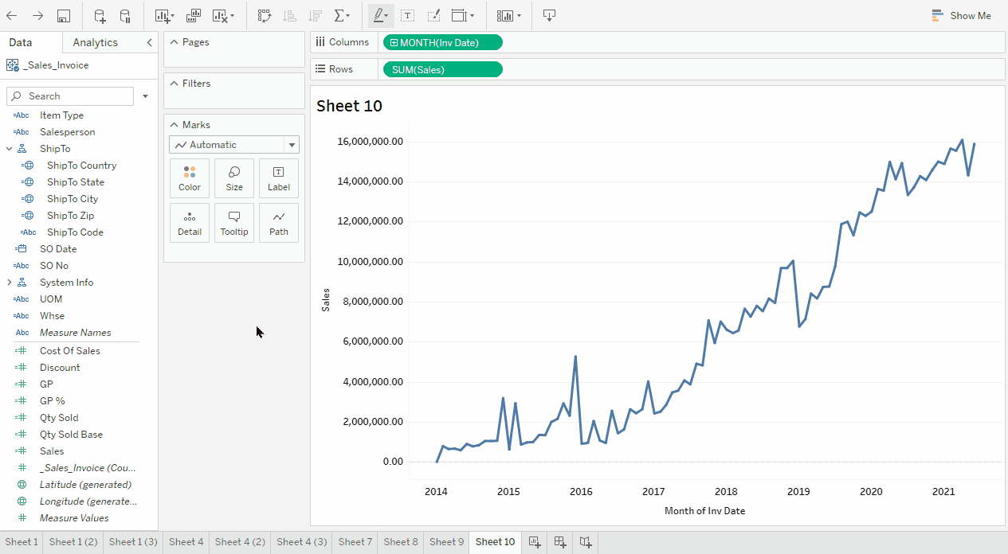Collapse the ShipTo hierarchy
This screenshot has height=554, width=1008.
click(10, 149)
